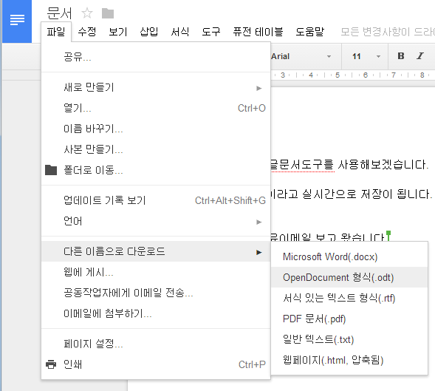Select 공동작업자에게 이메일 전송...
Screen dimensions: 435x391
coord(156,293)
